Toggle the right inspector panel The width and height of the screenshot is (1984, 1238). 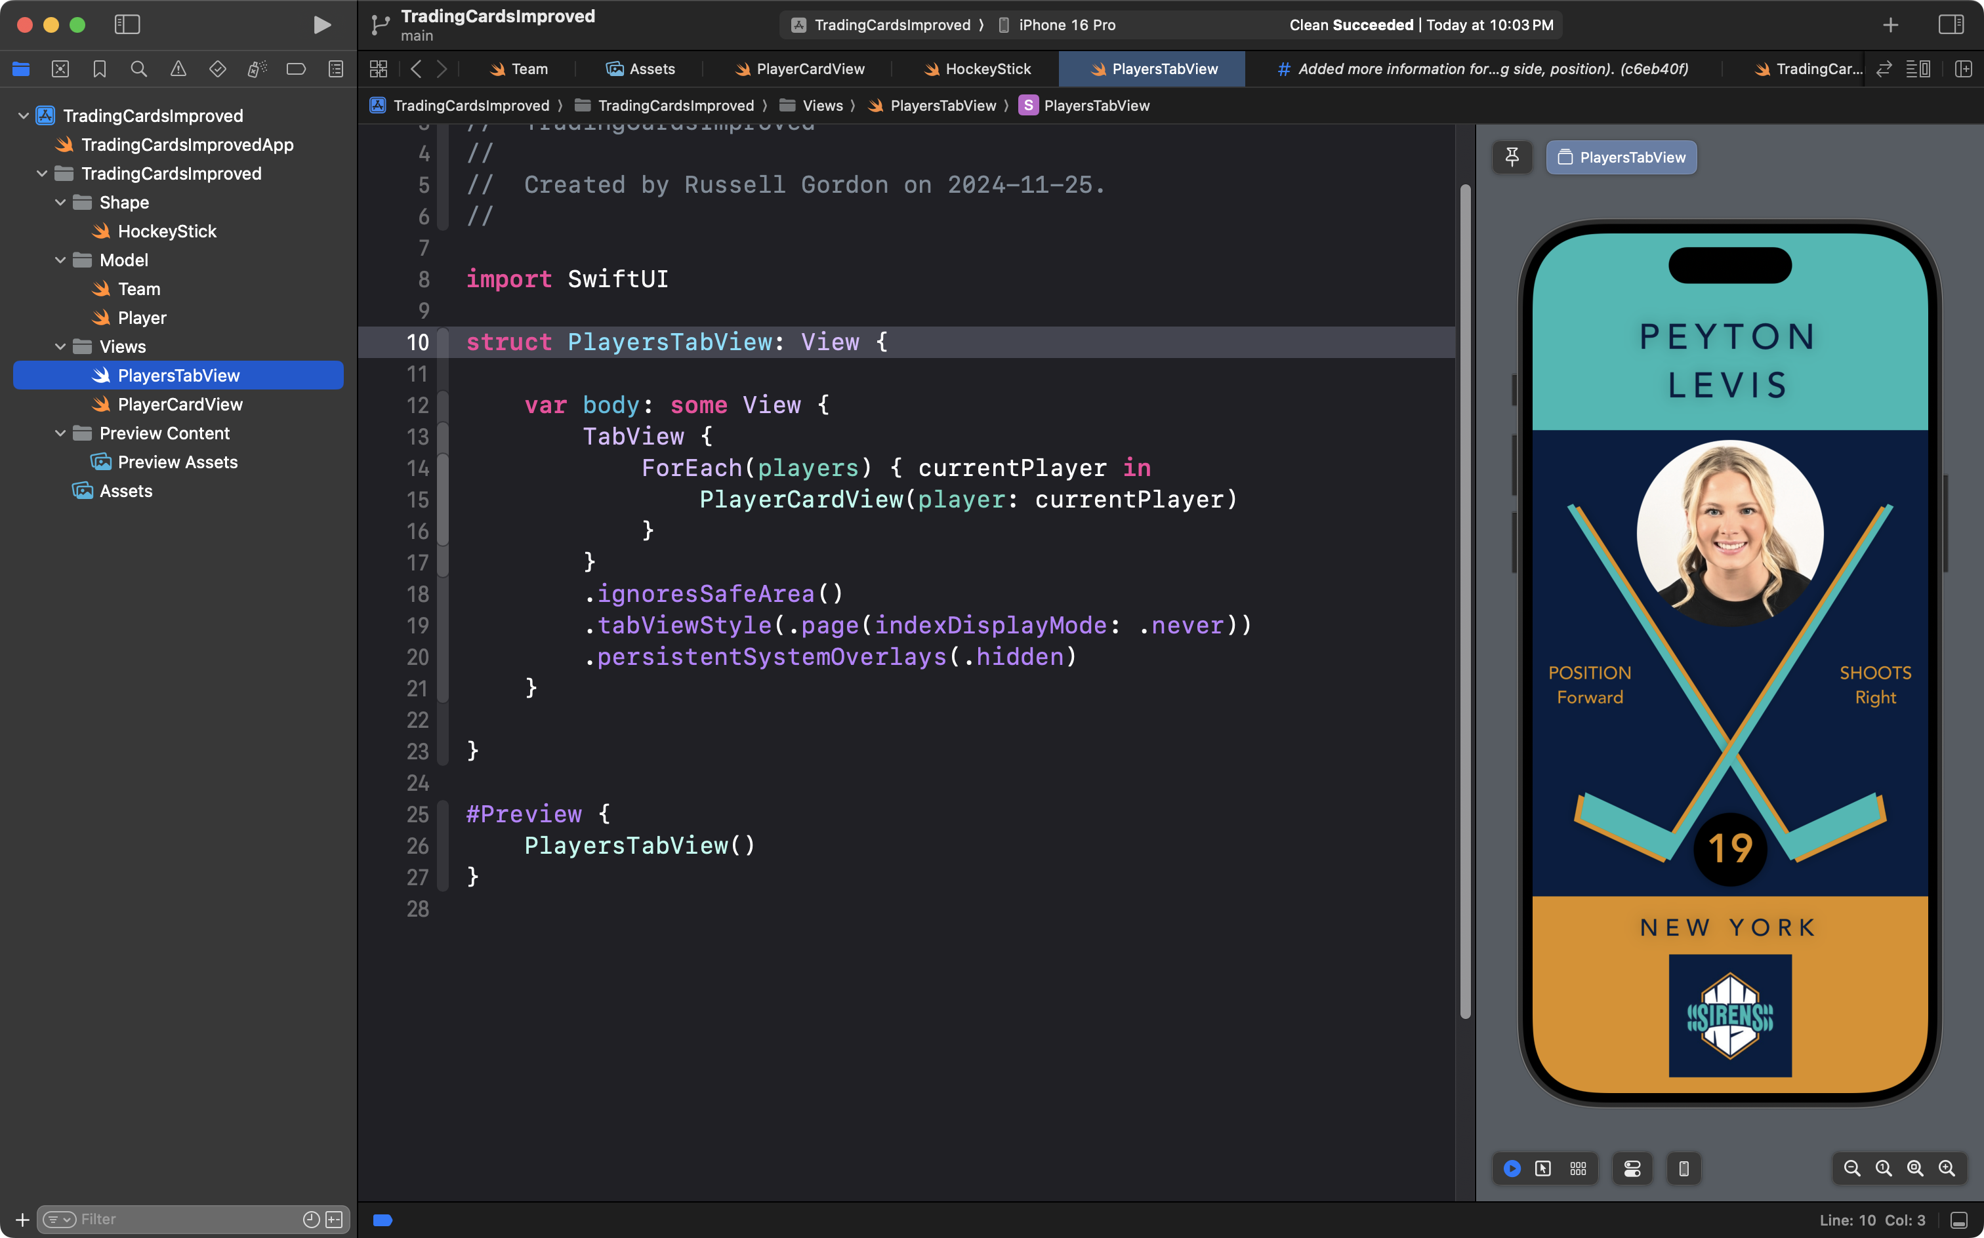click(1951, 24)
